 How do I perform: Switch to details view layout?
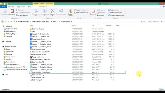click(x=160, y=89)
